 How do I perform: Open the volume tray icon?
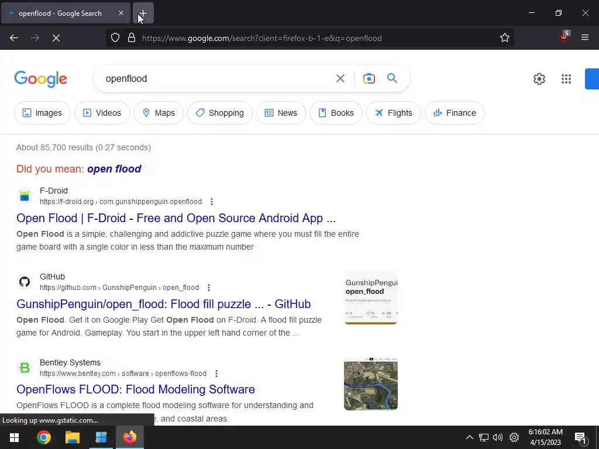[498, 437]
